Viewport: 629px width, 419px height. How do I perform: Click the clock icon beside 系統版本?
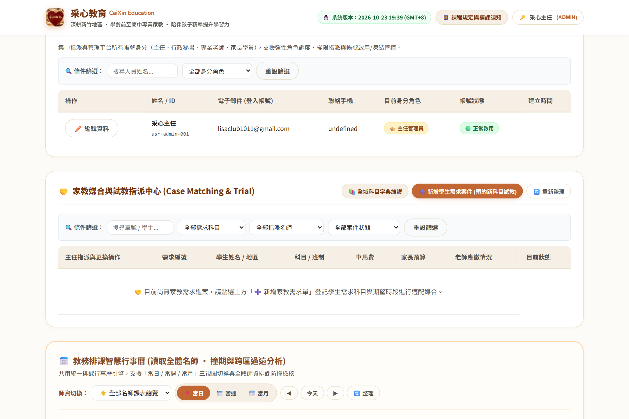click(x=326, y=18)
